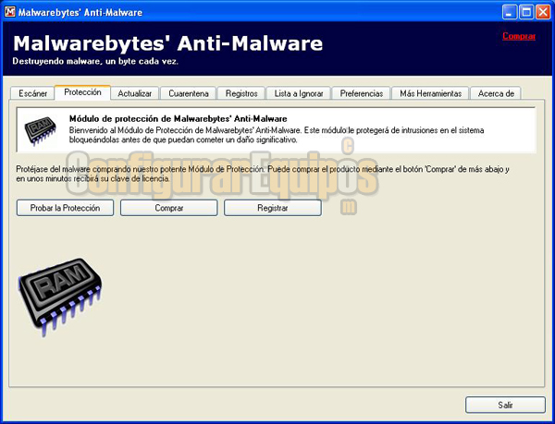555x424 pixels.
Task: Click the slogan "Destruyendo malware, un byte cada vez."
Action: tap(95, 62)
